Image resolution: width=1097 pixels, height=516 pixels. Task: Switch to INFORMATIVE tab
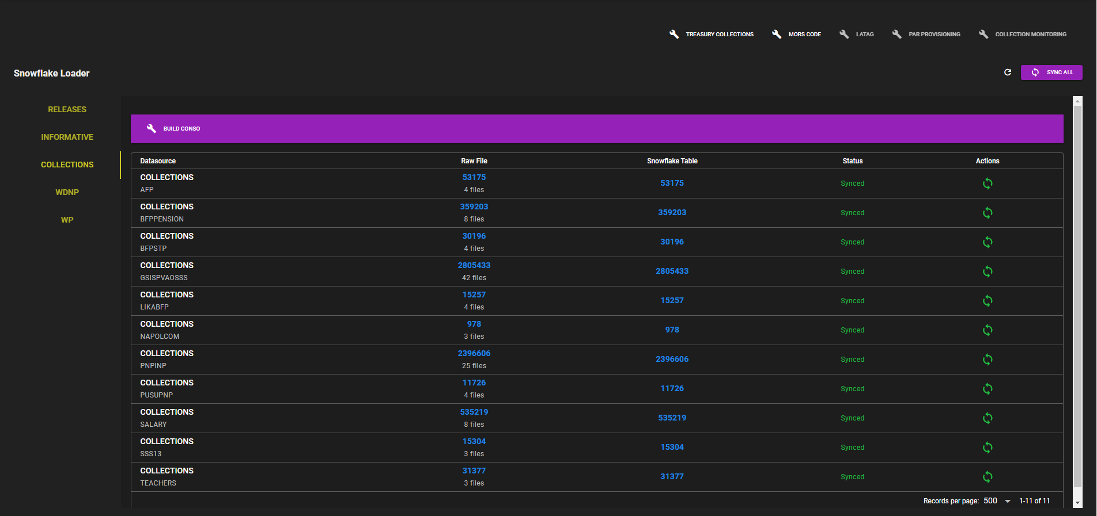[x=67, y=137]
